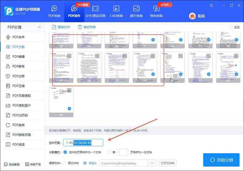Uncheck the page 54 selection mark
Screen dimensions: 244x171
181,40
